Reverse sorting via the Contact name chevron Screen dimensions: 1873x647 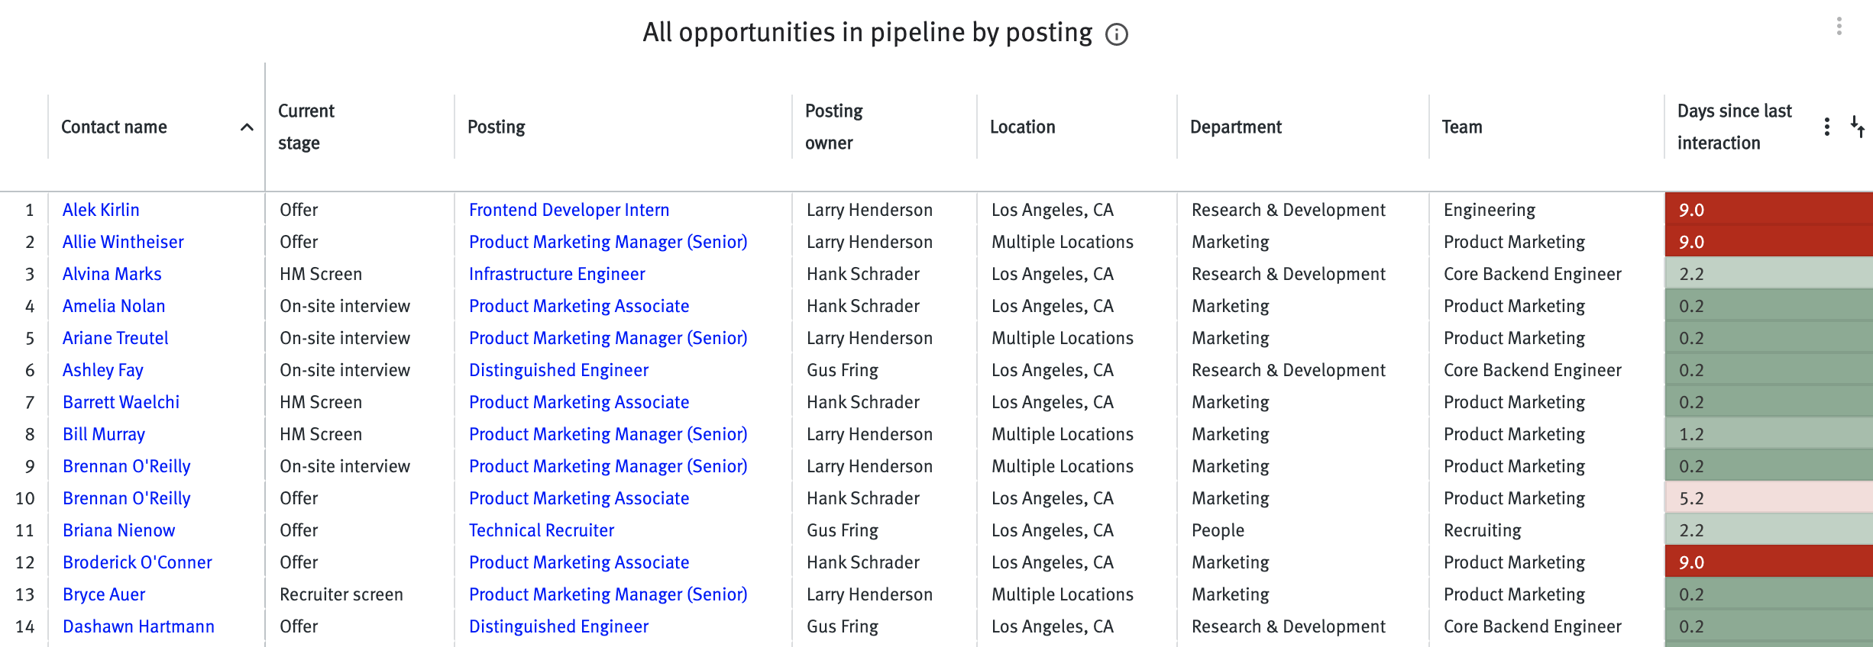pyautogui.click(x=246, y=127)
